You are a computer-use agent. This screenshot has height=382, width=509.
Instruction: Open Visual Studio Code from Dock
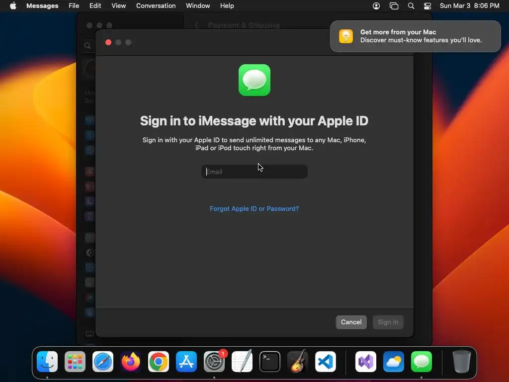coord(325,362)
